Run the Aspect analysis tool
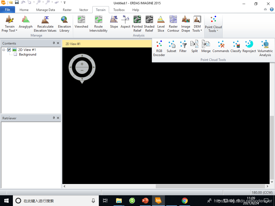The image size is (275, 206). (125, 22)
